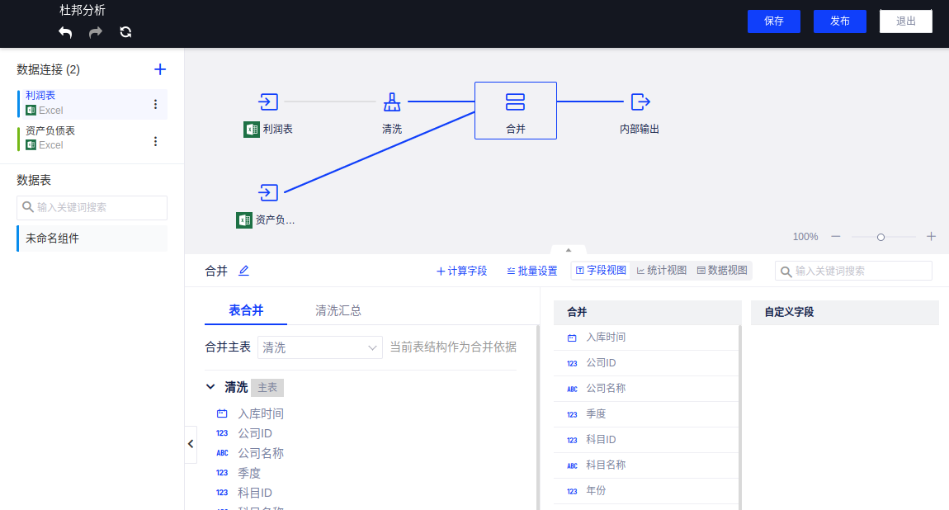Switch to 字段视图 view
Image resolution: width=949 pixels, height=510 pixels.
601,271
